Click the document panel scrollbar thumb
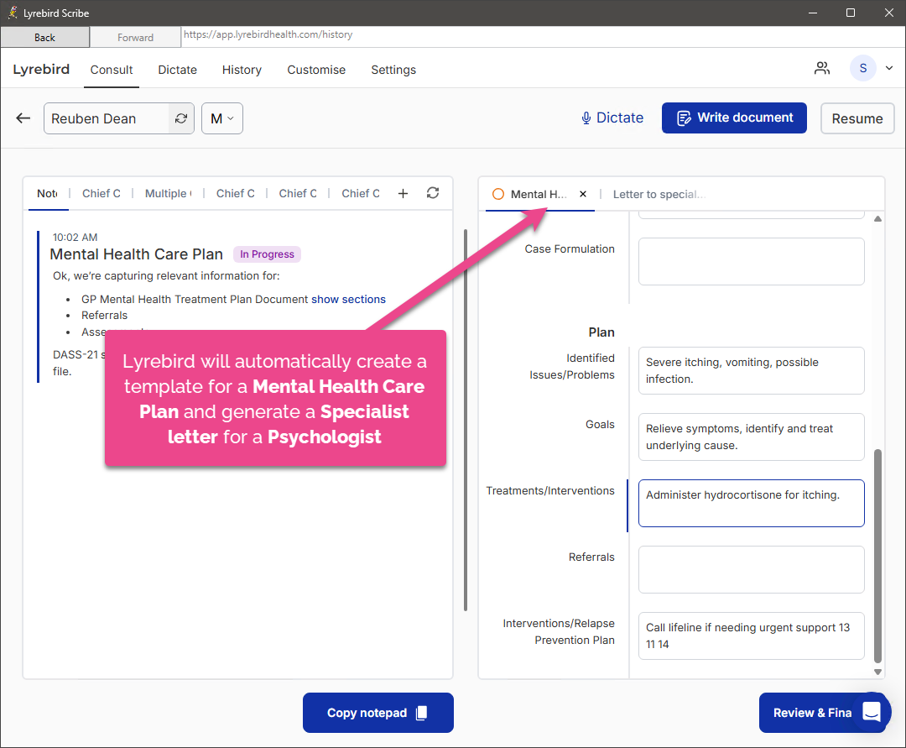Viewport: 906px width, 748px height. tap(877, 556)
